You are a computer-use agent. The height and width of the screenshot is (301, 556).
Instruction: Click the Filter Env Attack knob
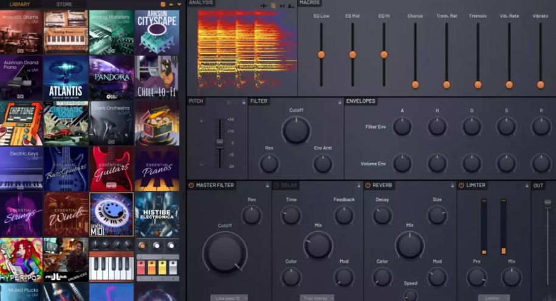[x=402, y=126]
